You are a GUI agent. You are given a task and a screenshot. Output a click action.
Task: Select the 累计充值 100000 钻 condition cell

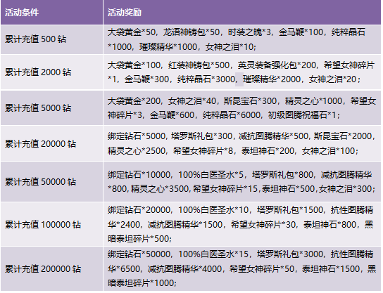[x=51, y=224]
